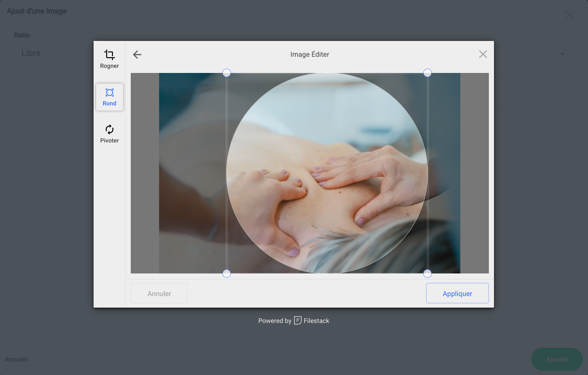
Task: Click the Ajout d'une image heading
Action: [37, 11]
